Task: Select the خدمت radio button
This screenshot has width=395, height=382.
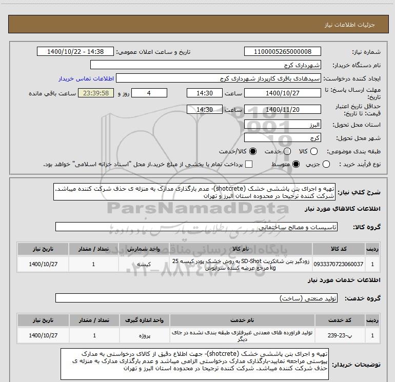Action: pos(287,151)
